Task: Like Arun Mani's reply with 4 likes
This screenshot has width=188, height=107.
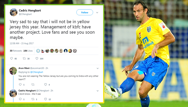Action: click(x=46, y=85)
